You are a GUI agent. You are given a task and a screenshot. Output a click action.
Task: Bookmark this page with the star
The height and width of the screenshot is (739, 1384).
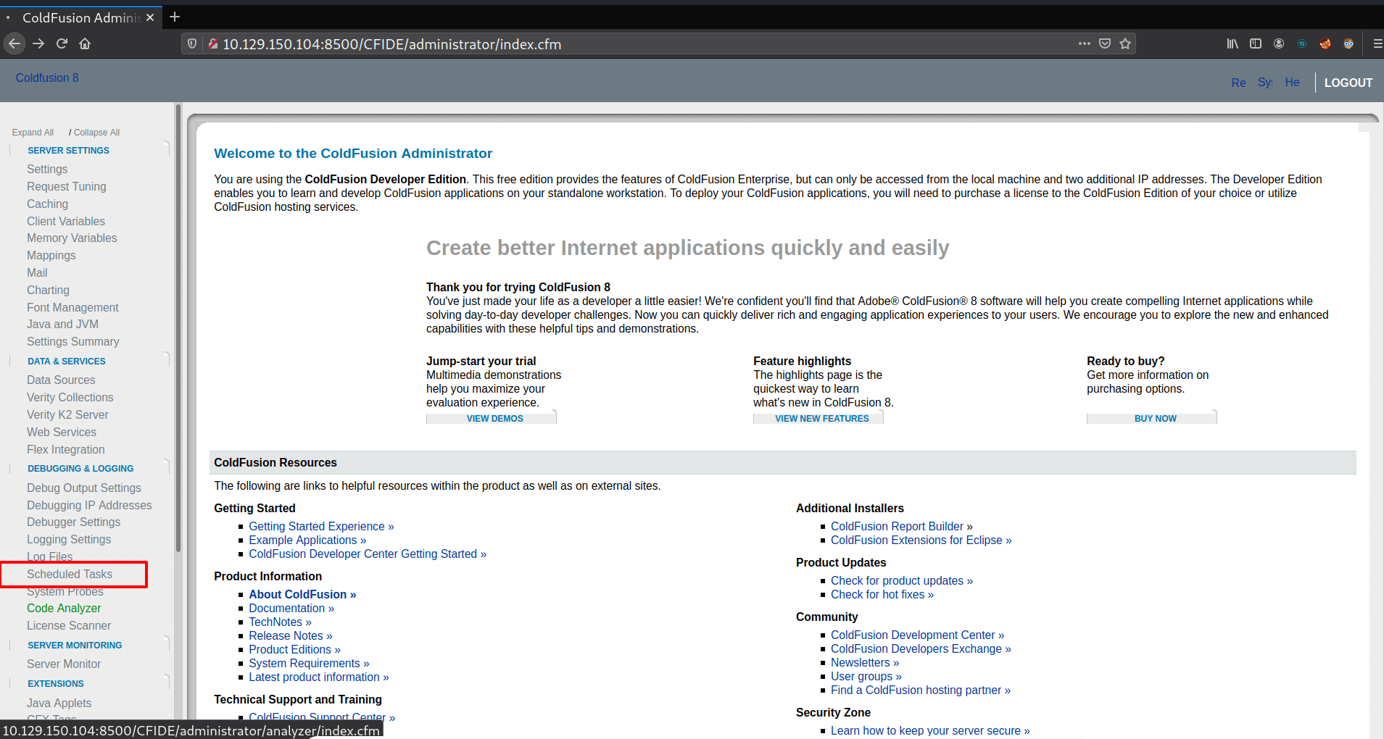pyautogui.click(x=1124, y=43)
